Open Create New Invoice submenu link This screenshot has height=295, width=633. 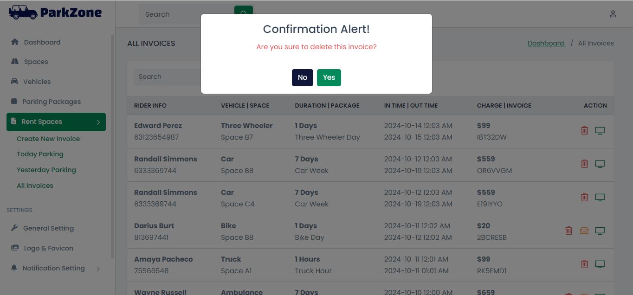pyautogui.click(x=48, y=139)
